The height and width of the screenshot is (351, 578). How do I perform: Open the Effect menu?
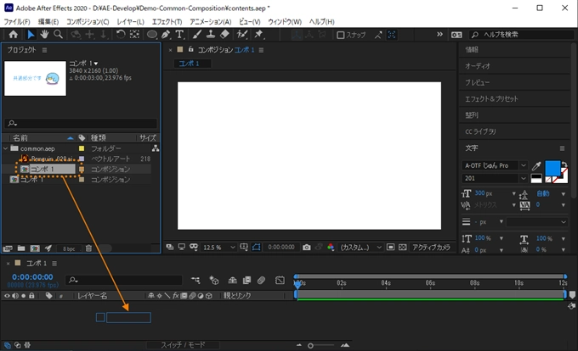(x=167, y=22)
